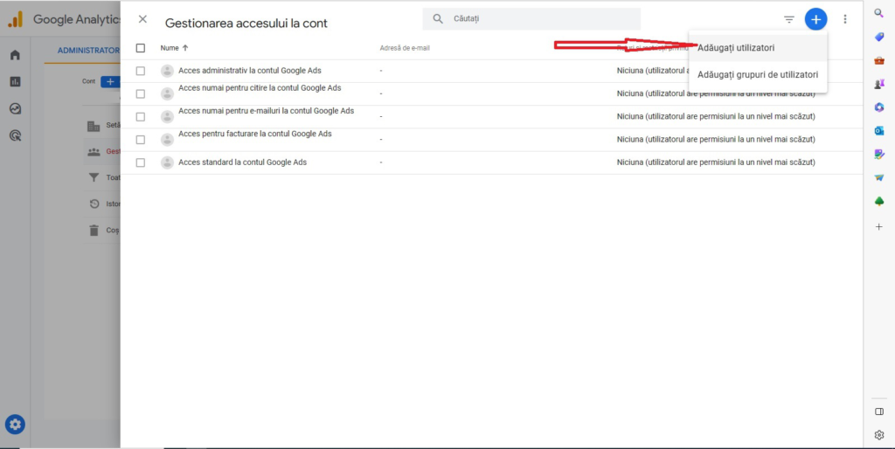Open account settings building icon in admin list
Screen dimensions: 895x449
[x=94, y=126]
